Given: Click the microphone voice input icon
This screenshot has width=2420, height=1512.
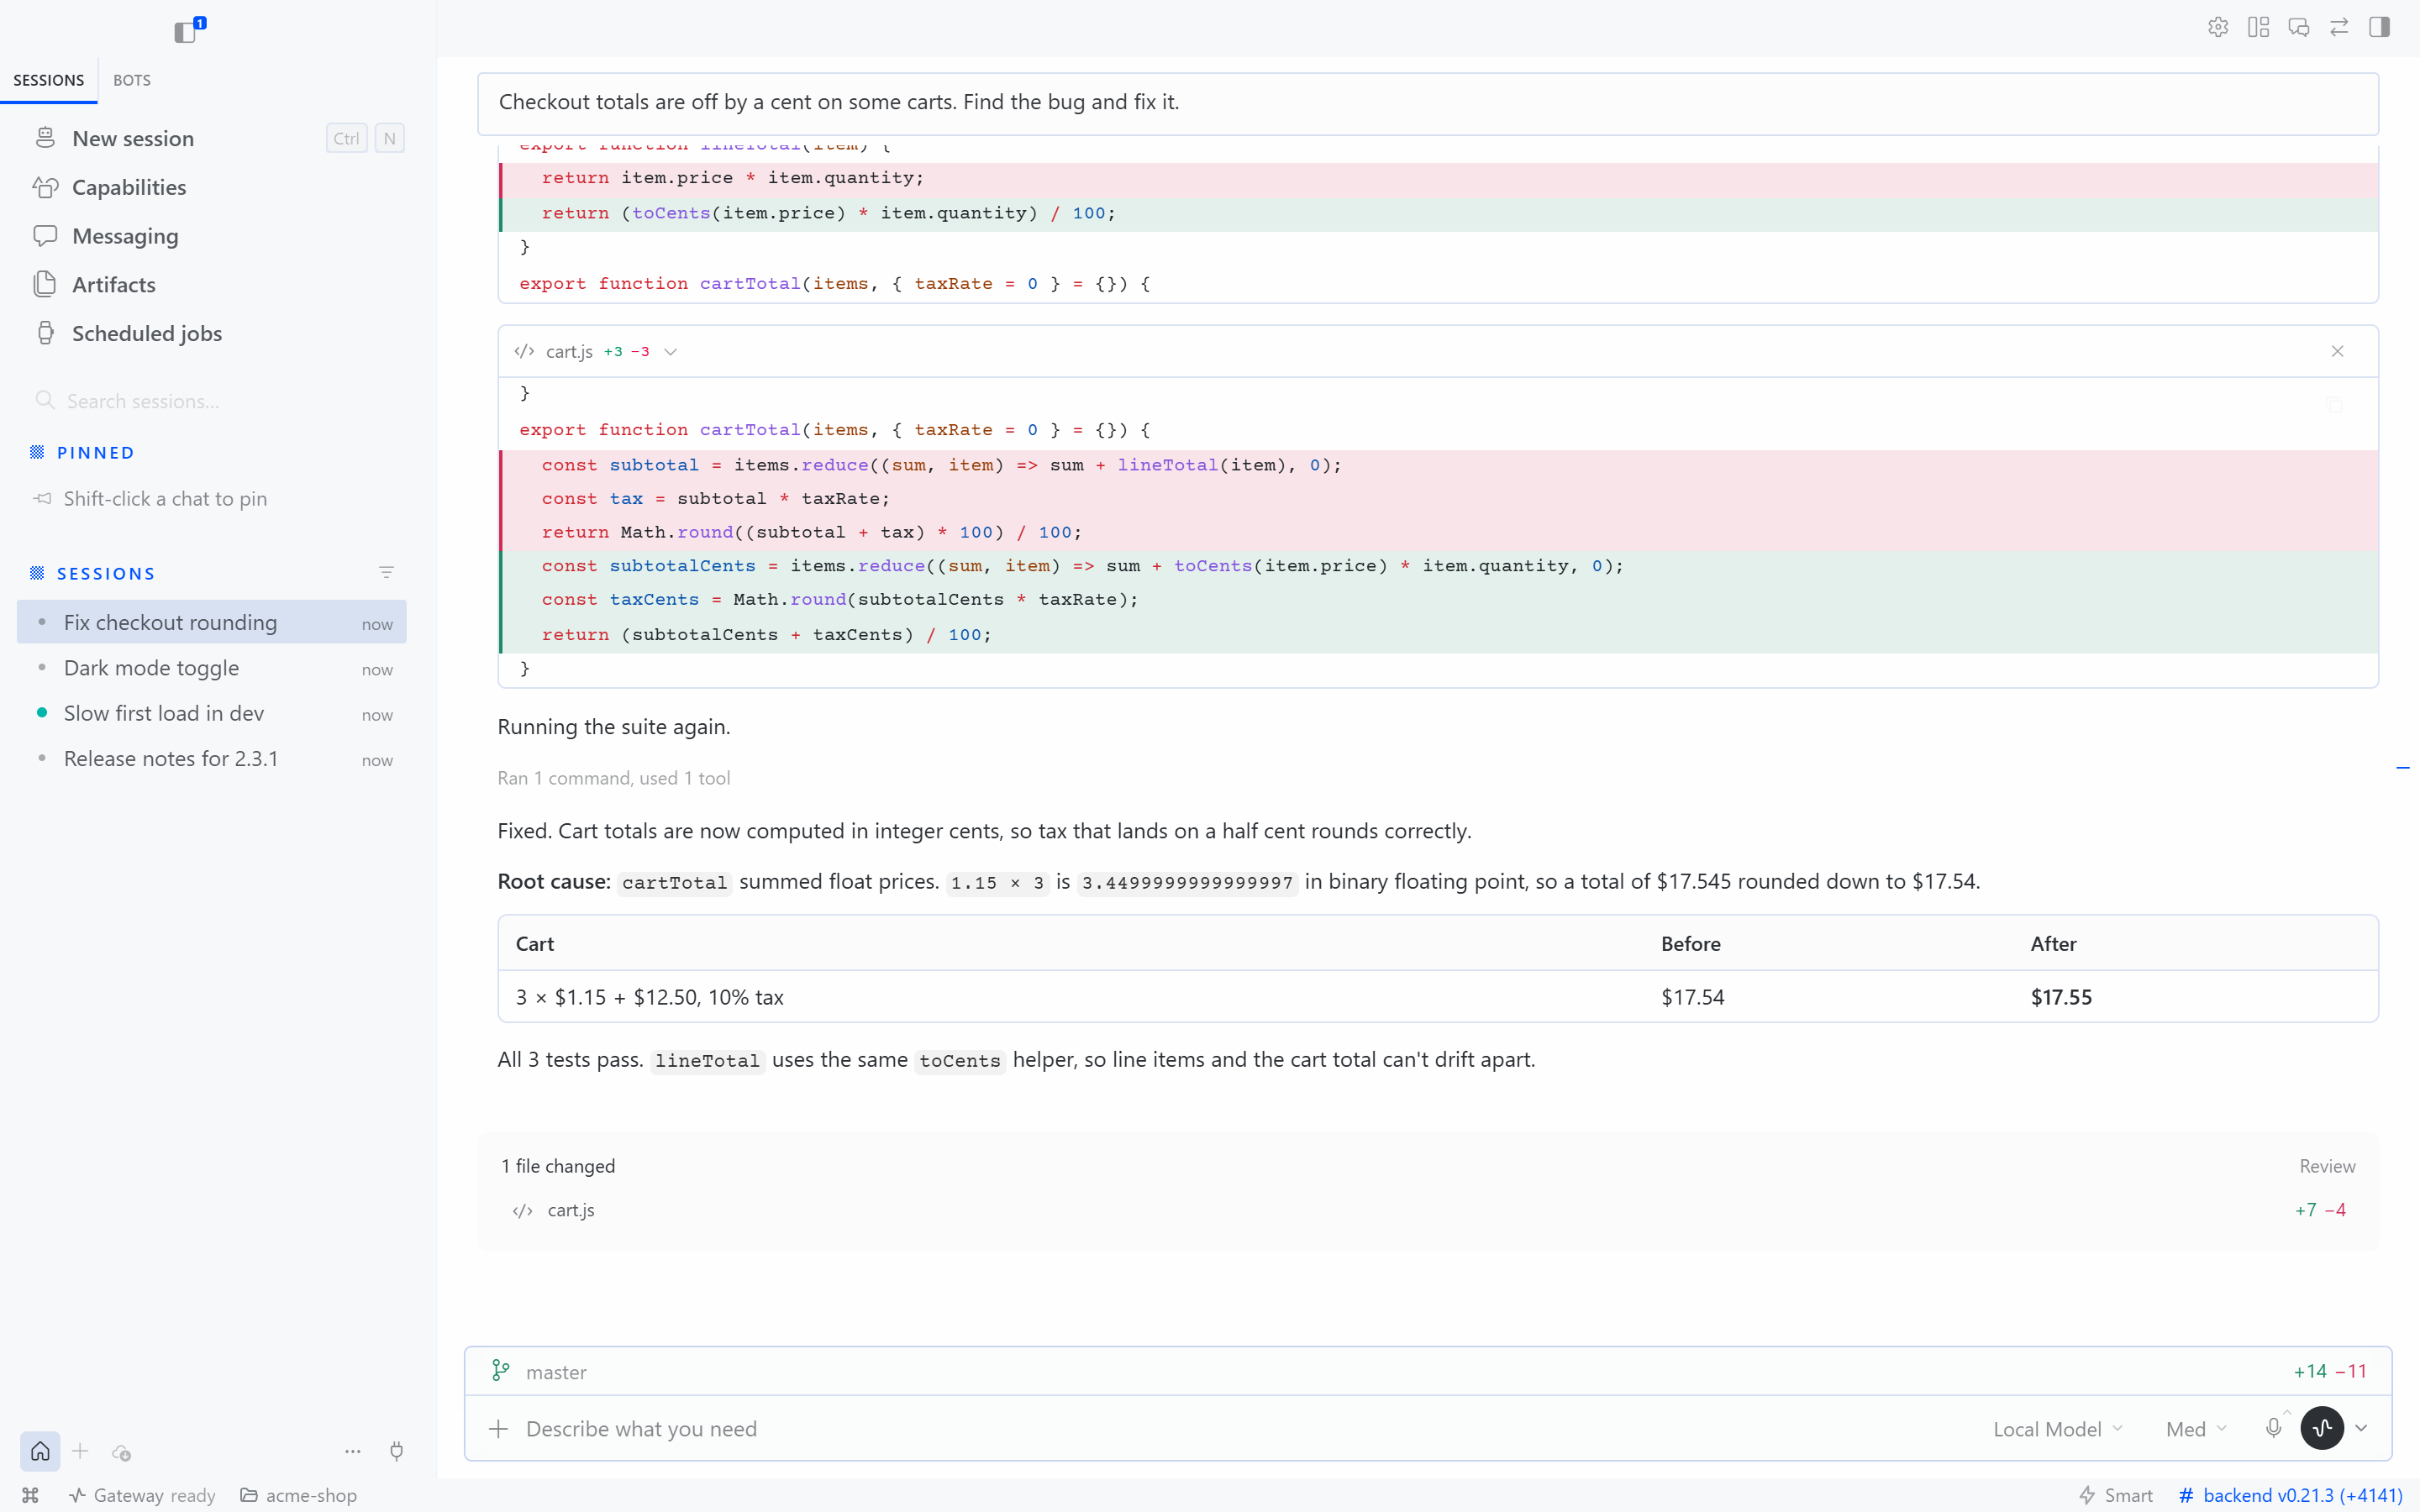Looking at the screenshot, I should point(2273,1428).
